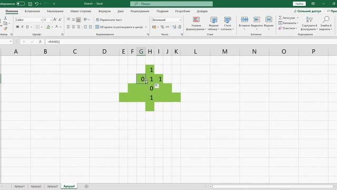Viewport: 337px width, 190px height.
Task: Click the Bold (Ж) formatting icon
Action: click(17, 27)
